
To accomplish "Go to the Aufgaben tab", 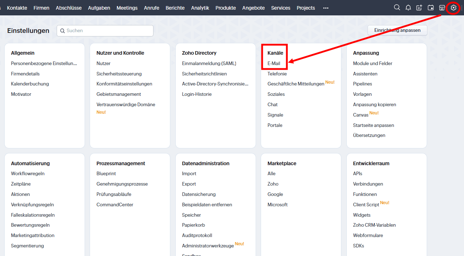I will click(x=99, y=8).
